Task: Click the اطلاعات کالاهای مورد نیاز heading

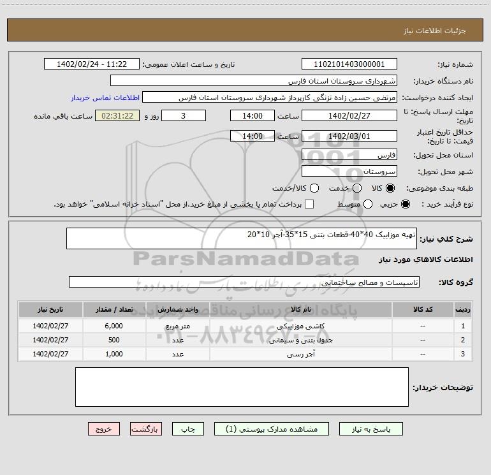Action: coord(425,259)
